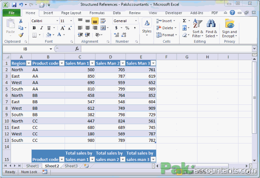Screen dimensions: 260x178
Task: Click the Cut scissors icon
Action: (x=21, y=21)
